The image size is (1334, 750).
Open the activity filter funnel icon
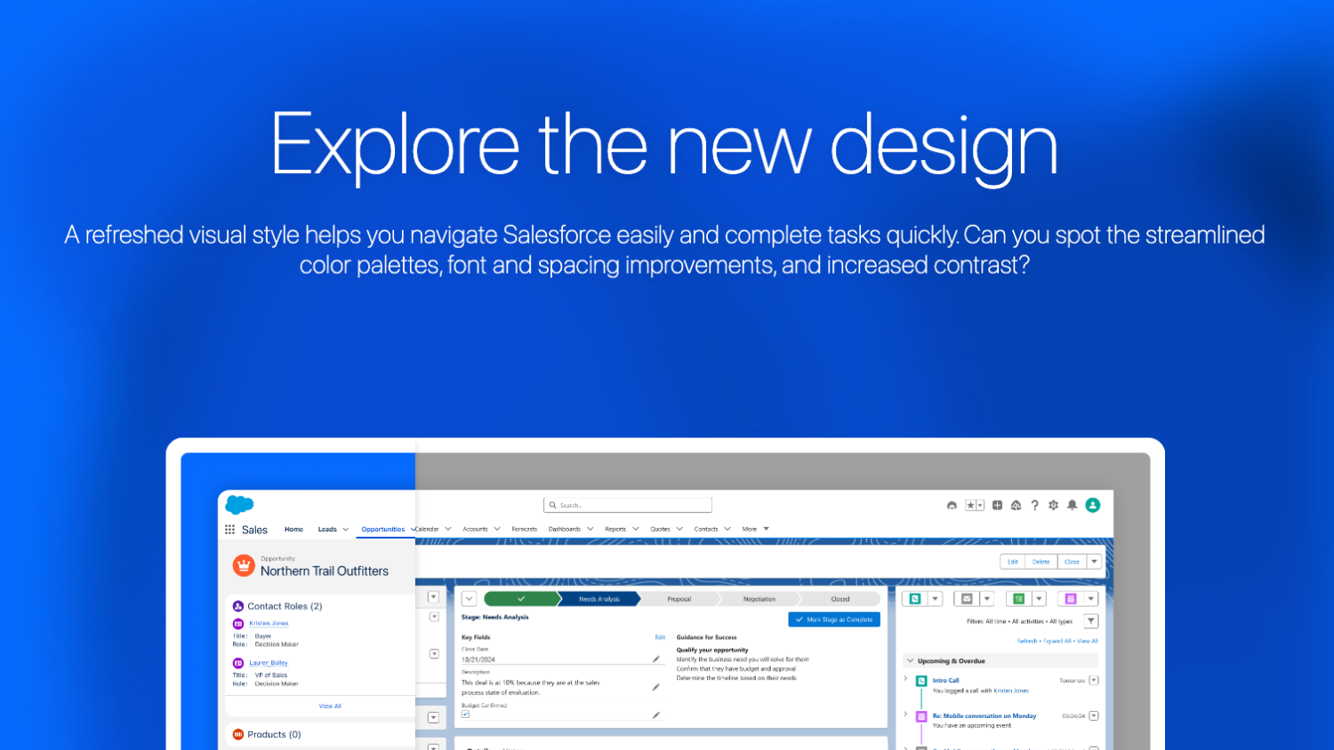pyautogui.click(x=1091, y=621)
